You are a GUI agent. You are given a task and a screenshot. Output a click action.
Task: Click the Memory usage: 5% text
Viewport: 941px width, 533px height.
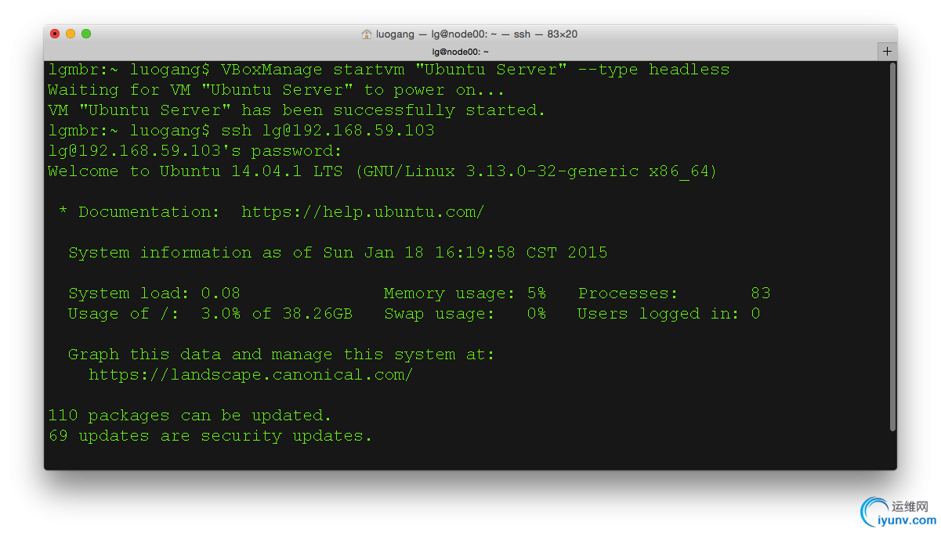(465, 294)
